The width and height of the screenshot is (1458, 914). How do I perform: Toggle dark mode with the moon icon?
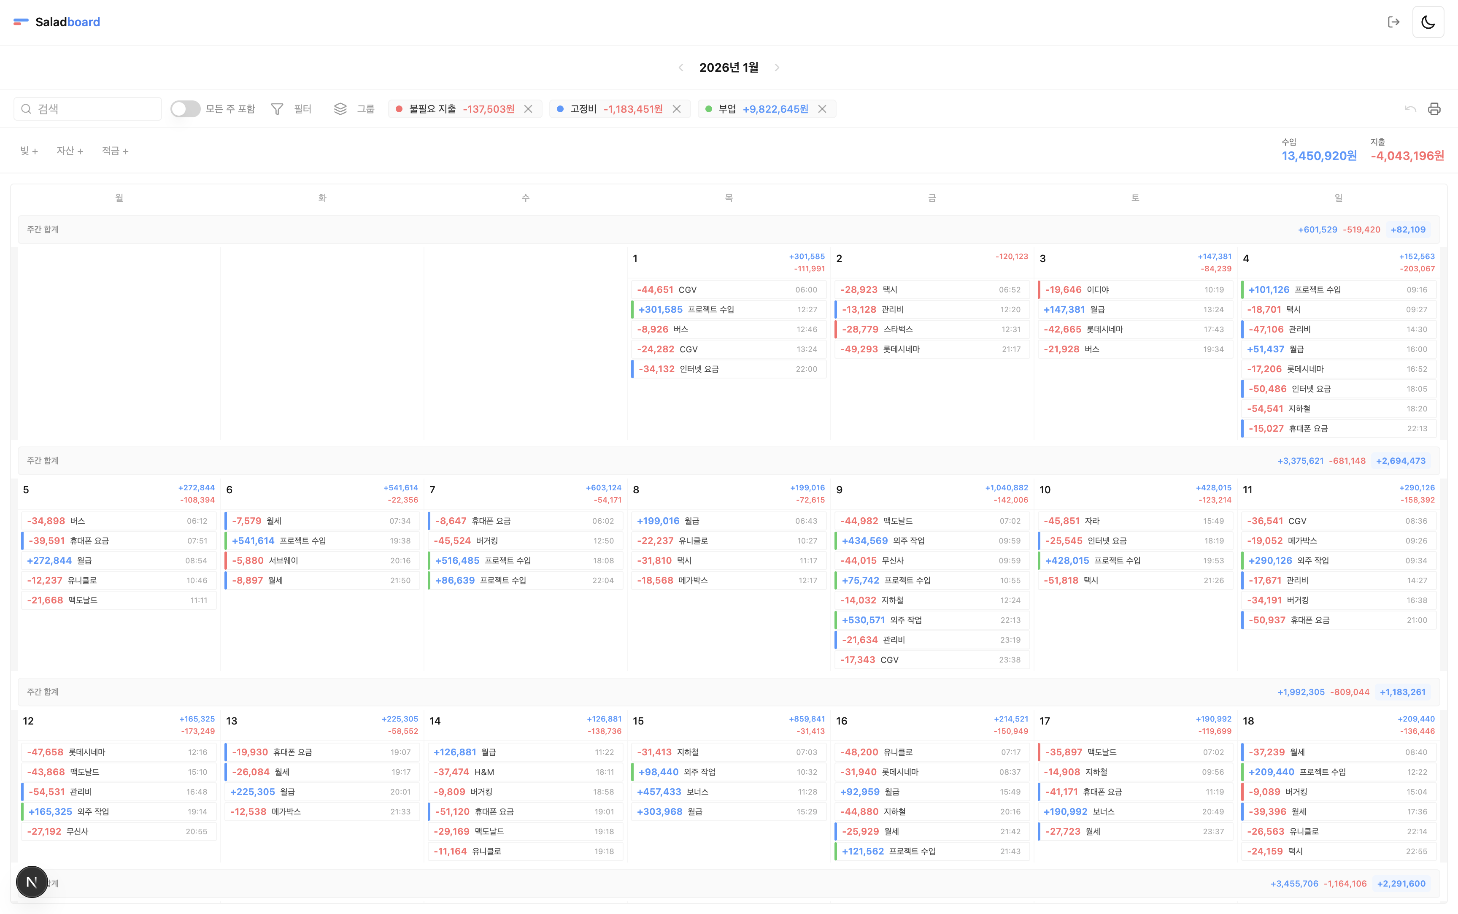1428,22
